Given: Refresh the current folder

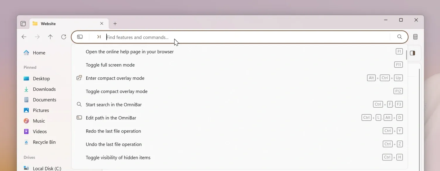Looking at the screenshot, I should point(64,37).
